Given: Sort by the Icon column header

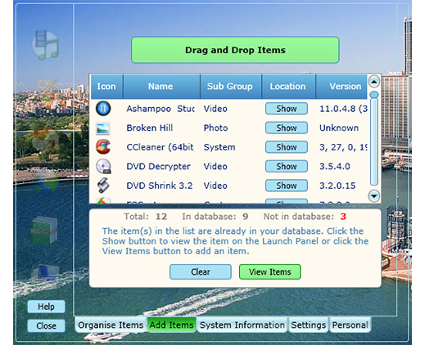Looking at the screenshot, I should (x=106, y=87).
